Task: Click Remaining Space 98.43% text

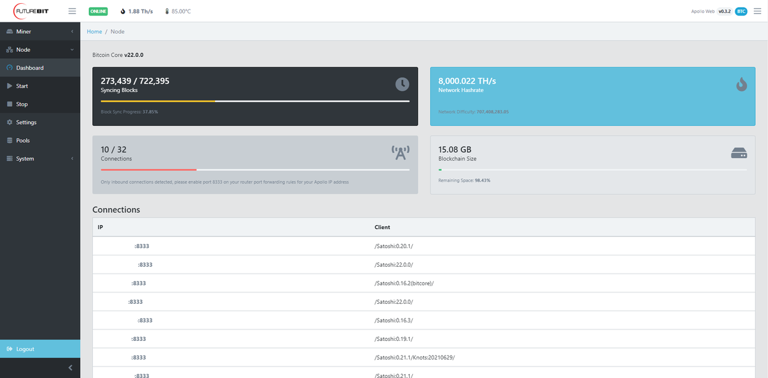Action: pyautogui.click(x=464, y=180)
